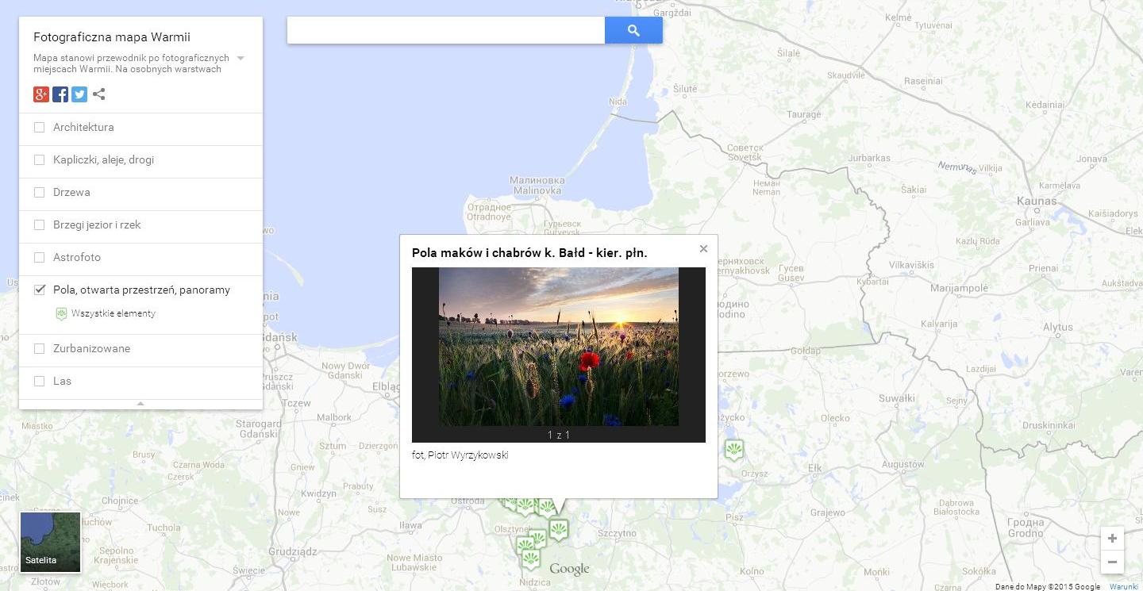Zoom out with the minus button
1143x591 pixels.
click(1112, 562)
